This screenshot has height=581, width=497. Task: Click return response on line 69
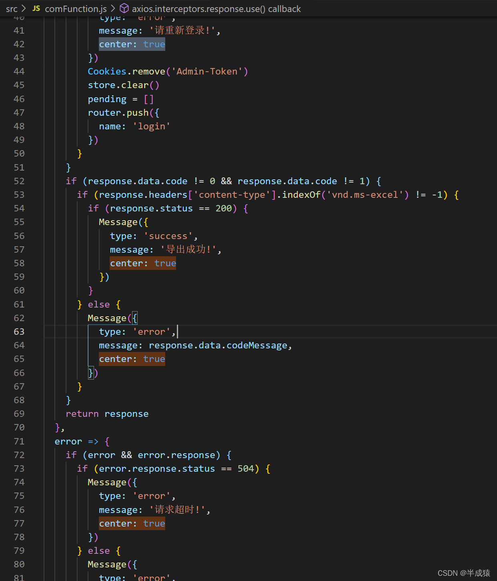(x=107, y=414)
